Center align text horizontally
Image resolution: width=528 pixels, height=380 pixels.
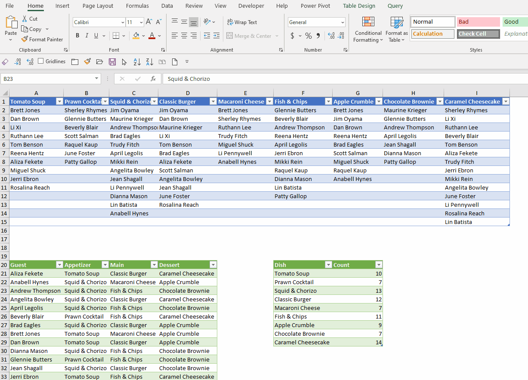click(184, 36)
